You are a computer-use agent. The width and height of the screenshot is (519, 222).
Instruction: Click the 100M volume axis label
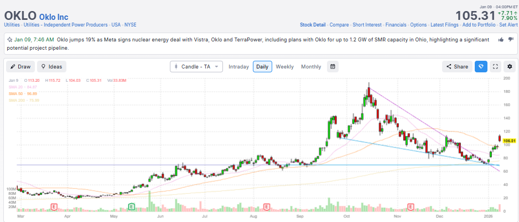[x=11, y=189]
